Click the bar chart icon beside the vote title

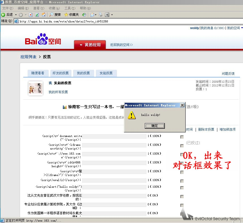(x=64, y=107)
